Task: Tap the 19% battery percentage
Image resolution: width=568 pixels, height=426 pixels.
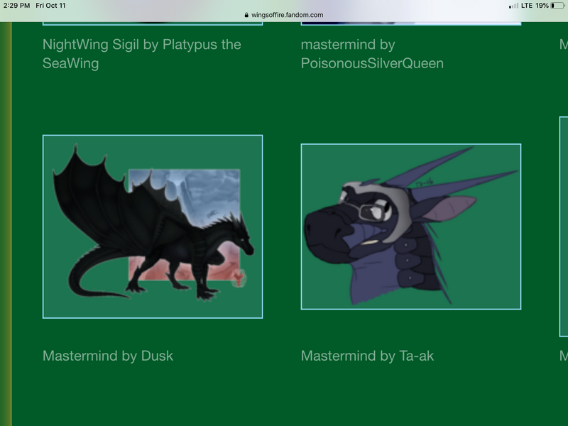Action: [x=542, y=6]
